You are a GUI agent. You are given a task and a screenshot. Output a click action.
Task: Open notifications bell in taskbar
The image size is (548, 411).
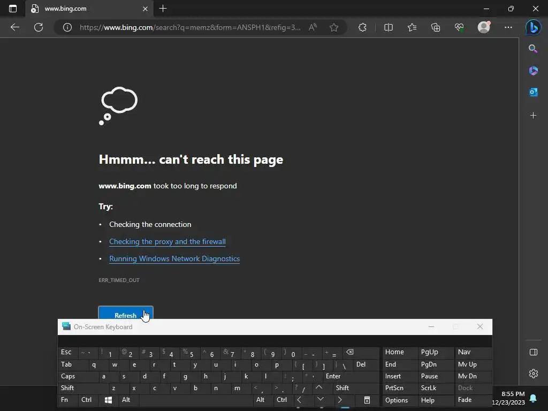534,398
